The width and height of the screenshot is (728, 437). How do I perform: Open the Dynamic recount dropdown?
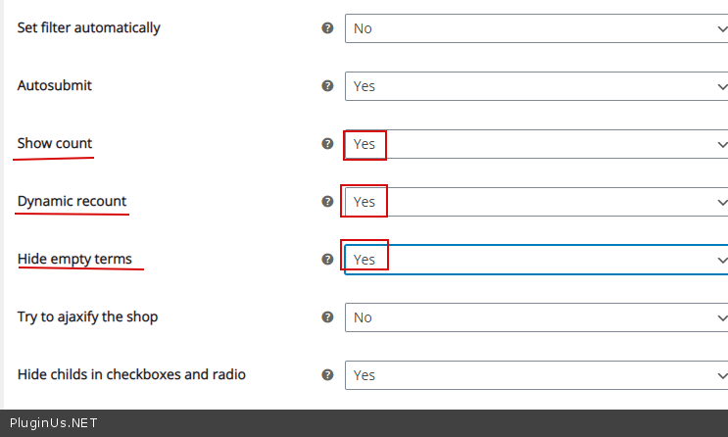[535, 202]
